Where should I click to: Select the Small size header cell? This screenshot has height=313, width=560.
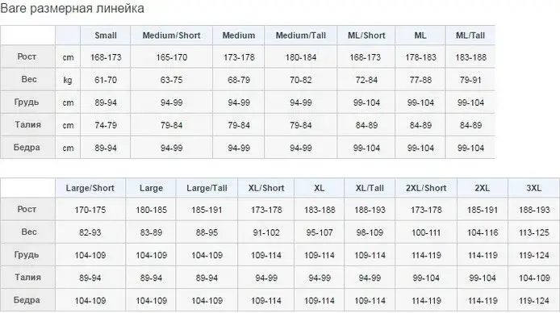(x=106, y=35)
